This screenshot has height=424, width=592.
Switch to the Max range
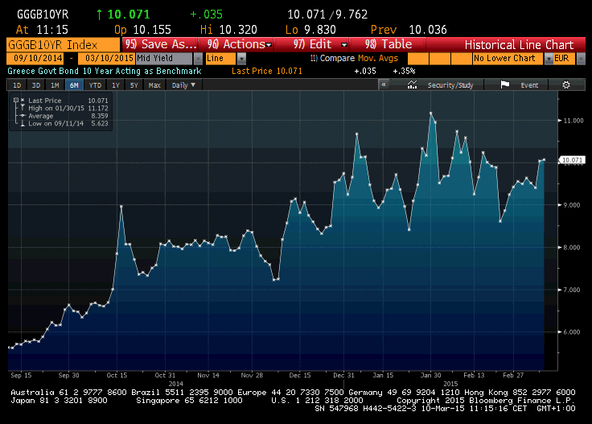154,85
